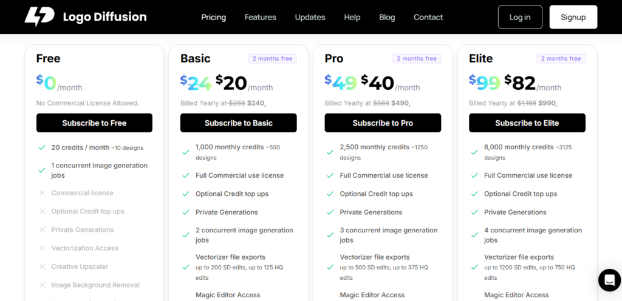Click the white Signup button

point(573,17)
